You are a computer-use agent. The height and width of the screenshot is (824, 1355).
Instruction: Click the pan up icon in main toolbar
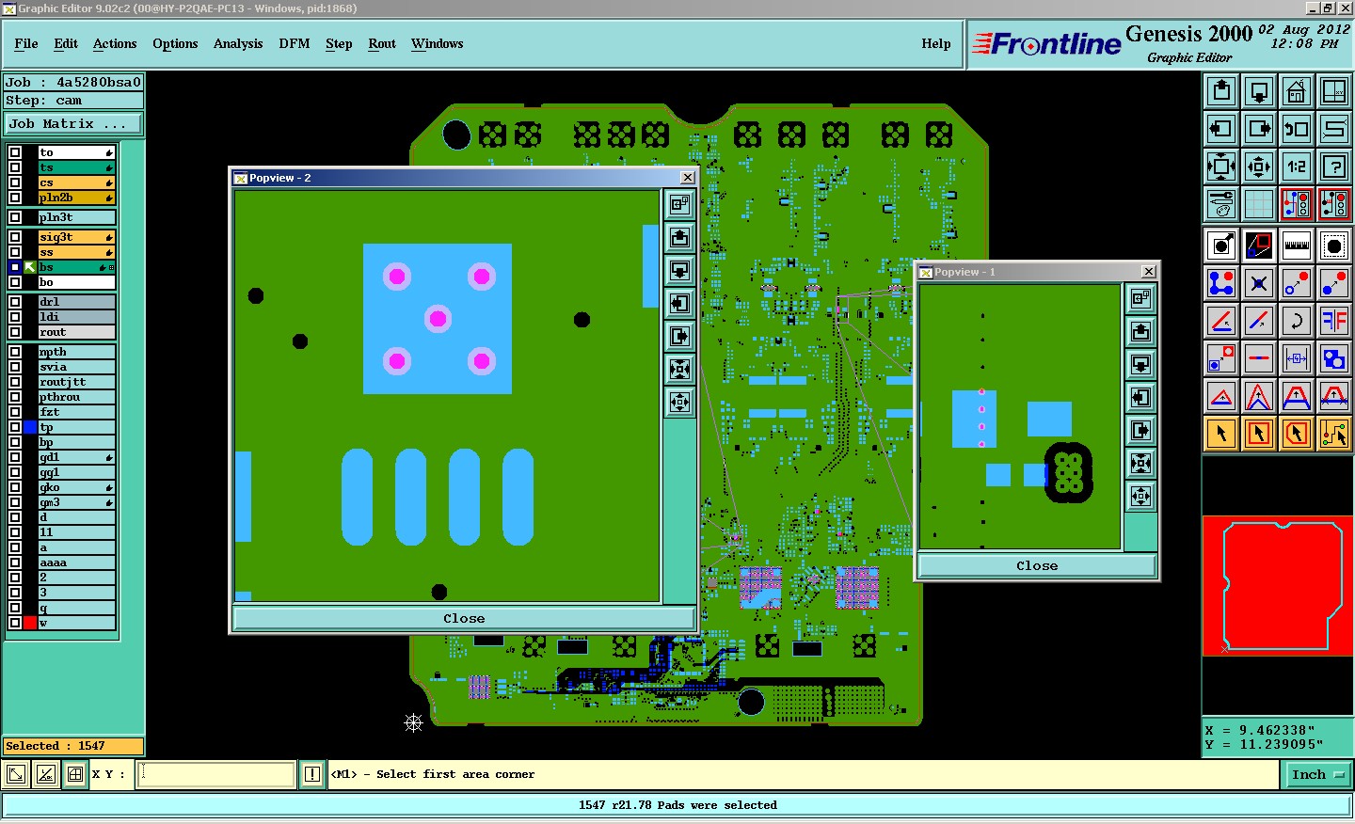point(1221,91)
